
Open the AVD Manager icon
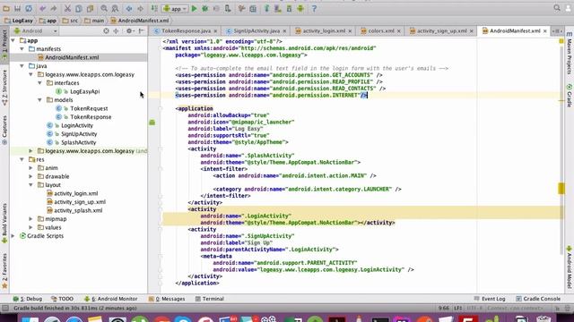(278, 8)
